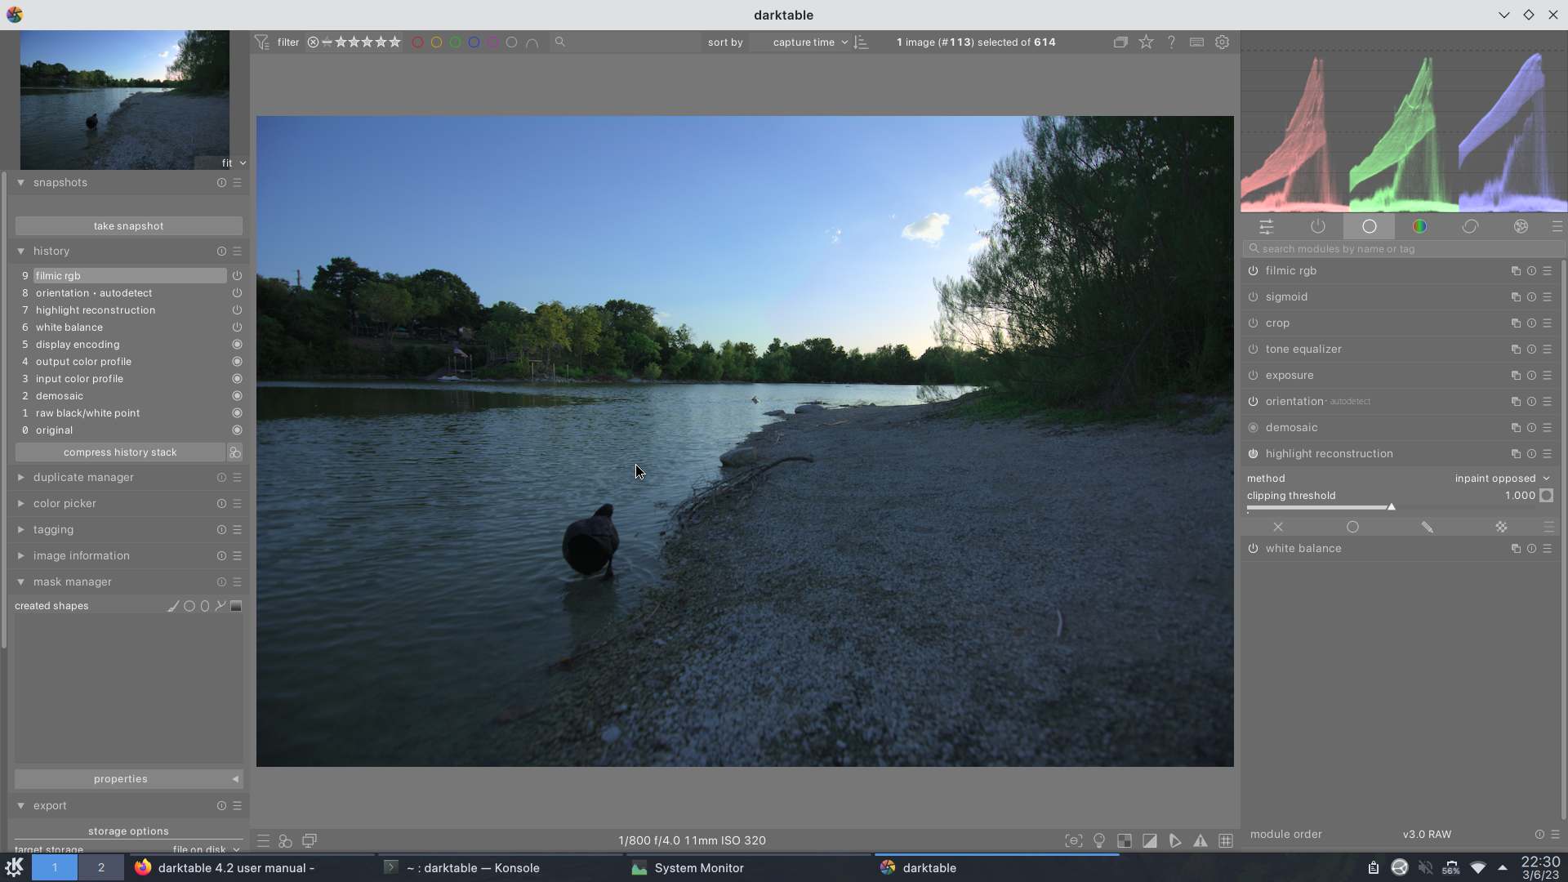
Task: Enable the grid overlay over the image
Action: point(1227,840)
